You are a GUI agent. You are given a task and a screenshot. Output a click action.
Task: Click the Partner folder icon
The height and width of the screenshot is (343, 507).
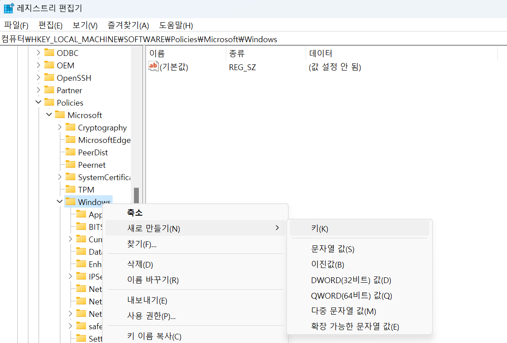tap(49, 90)
